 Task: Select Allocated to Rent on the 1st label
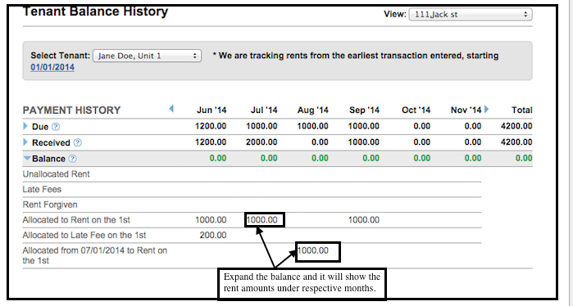[x=76, y=220]
